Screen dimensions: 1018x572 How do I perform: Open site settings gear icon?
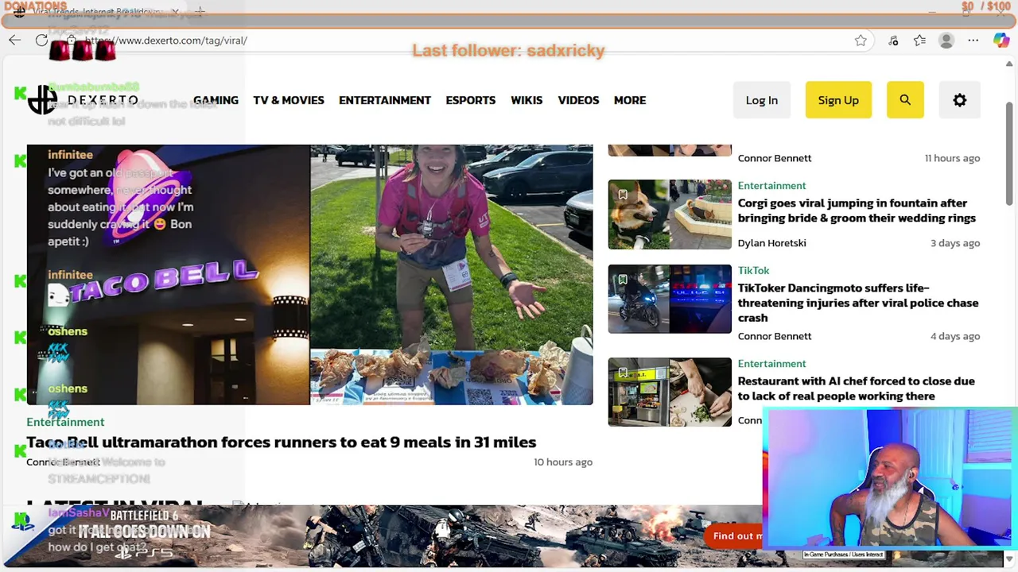960,100
